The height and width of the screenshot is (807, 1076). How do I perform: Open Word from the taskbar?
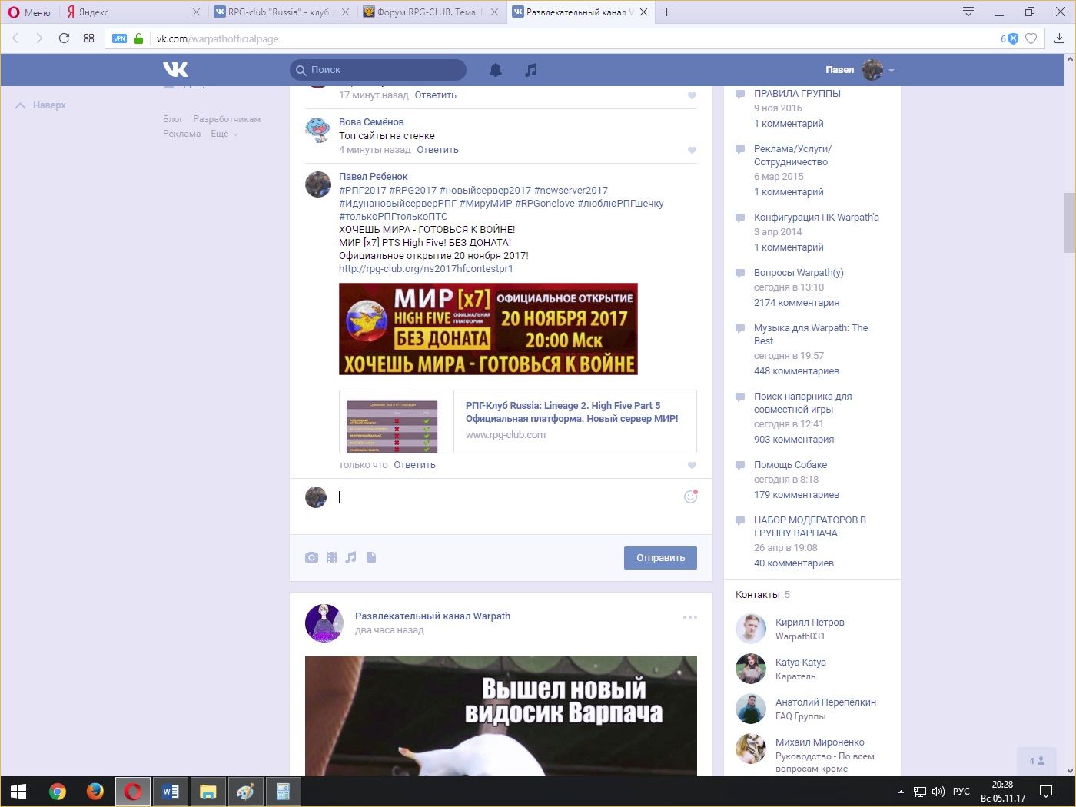171,791
